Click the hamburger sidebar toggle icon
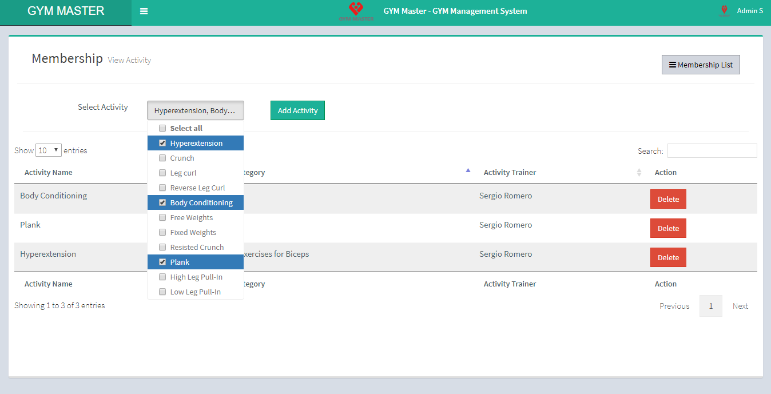 144,11
